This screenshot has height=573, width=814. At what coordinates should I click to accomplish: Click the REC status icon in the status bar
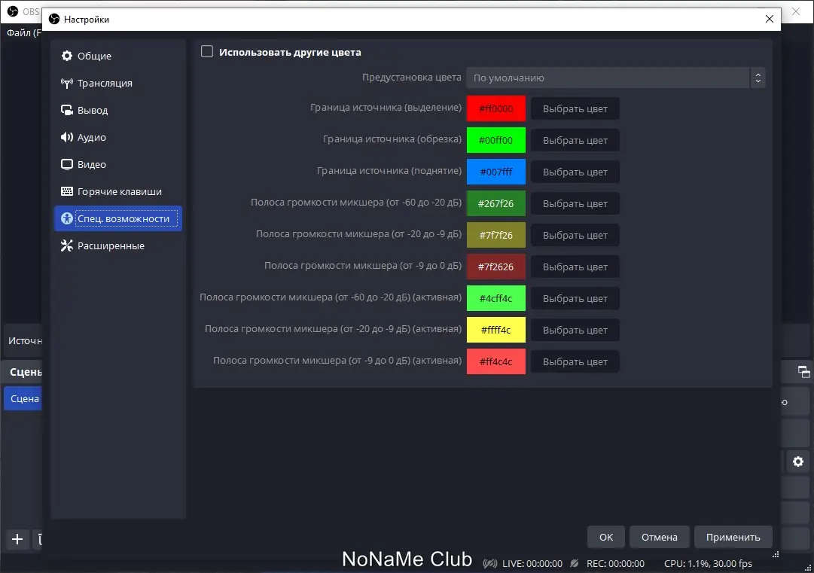pos(574,563)
